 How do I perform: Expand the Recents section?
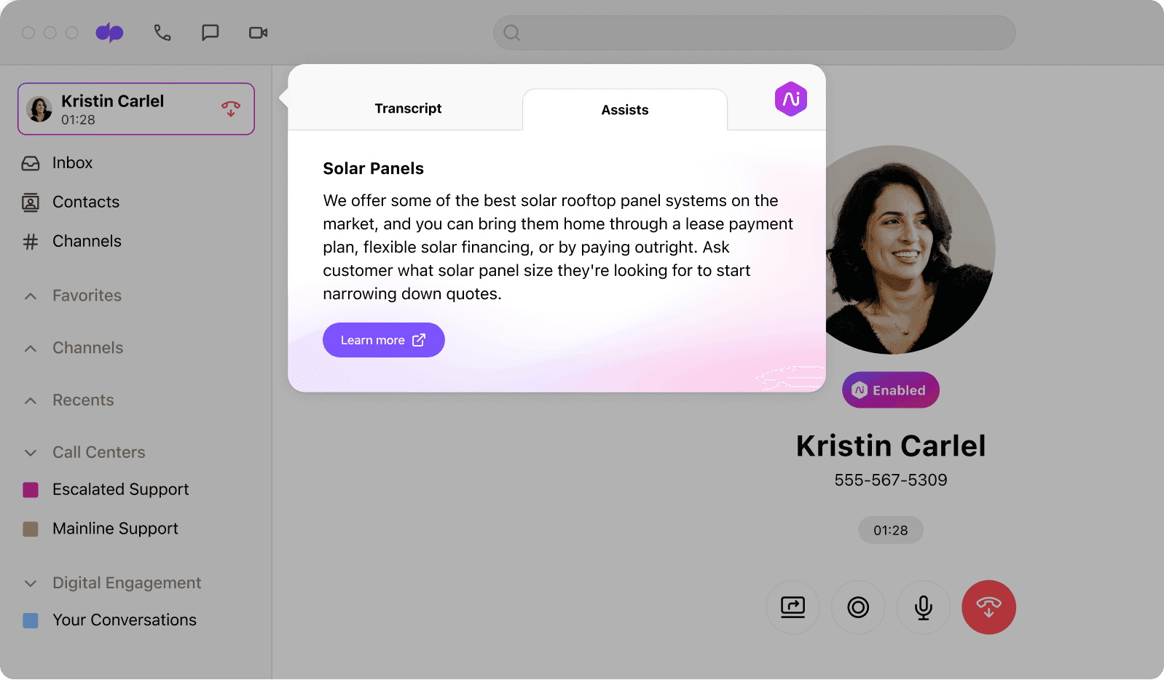point(31,400)
